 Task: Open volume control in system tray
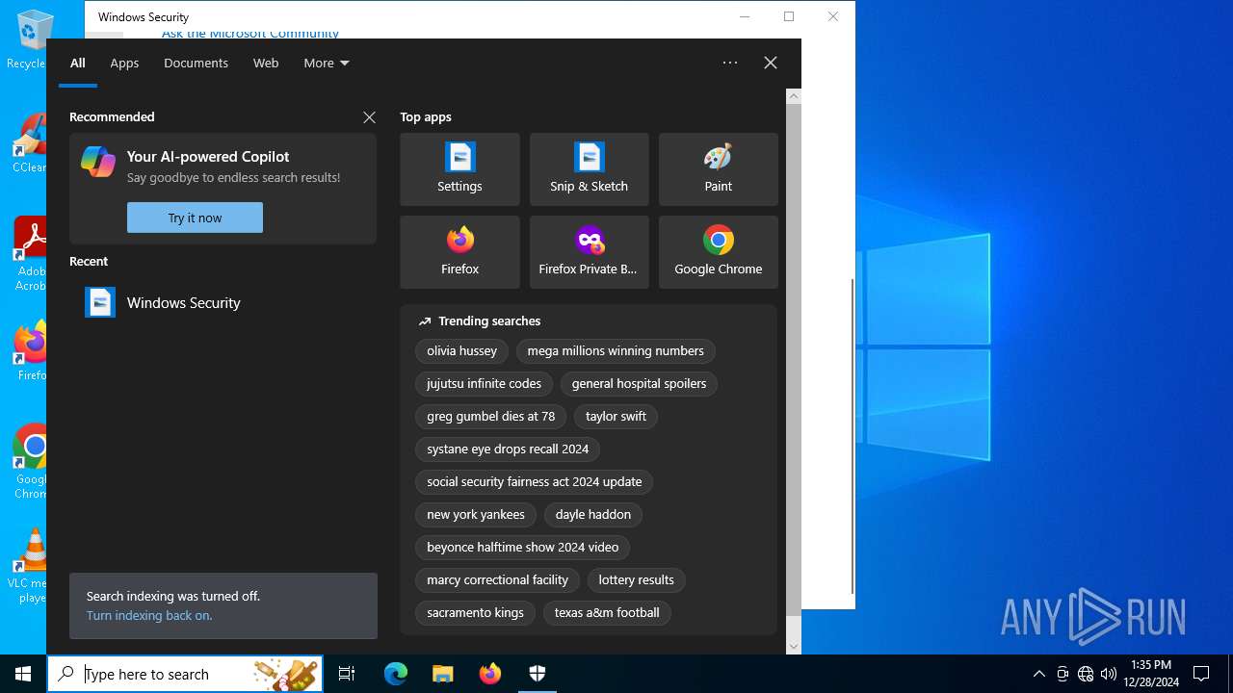(x=1109, y=674)
